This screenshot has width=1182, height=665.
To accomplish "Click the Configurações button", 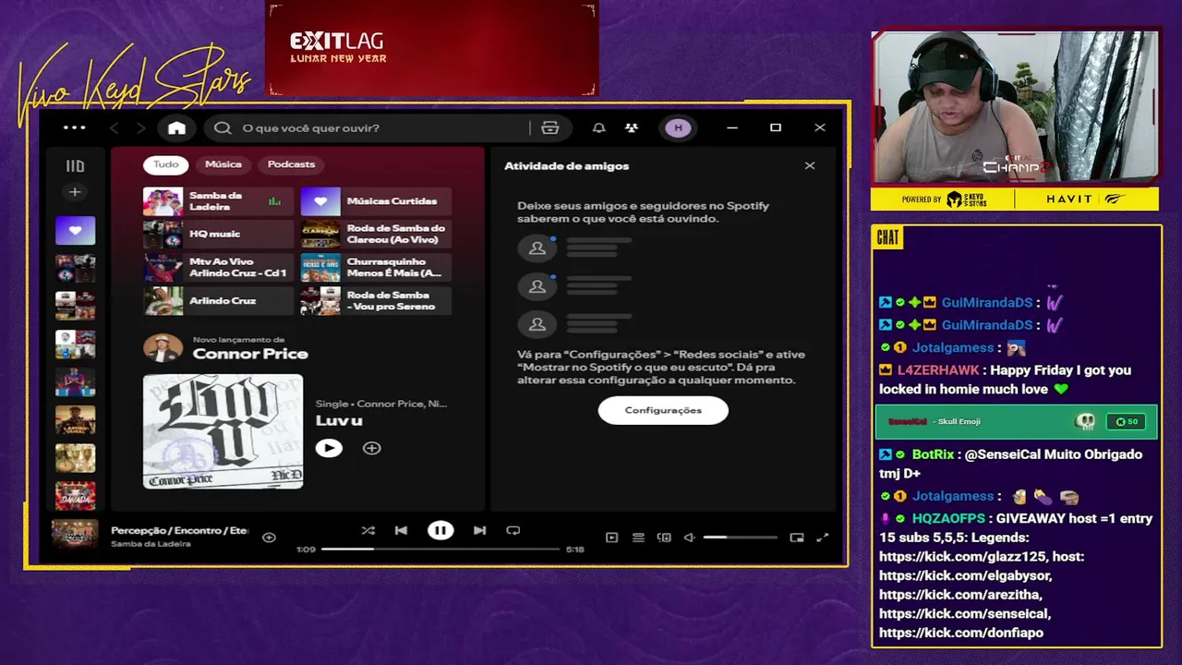I will pos(663,410).
